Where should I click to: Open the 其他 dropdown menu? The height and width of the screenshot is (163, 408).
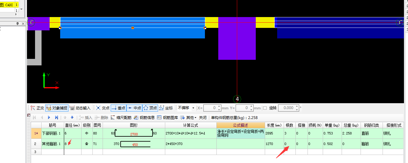pos(188,117)
